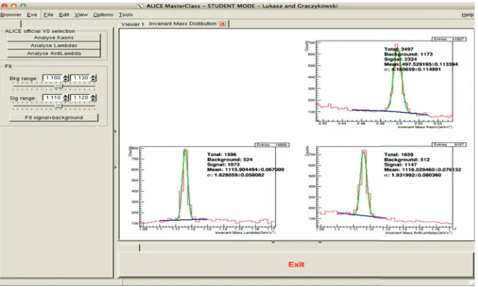Click the AntiLambda plot Entries stats box
Image resolution: width=478 pixels, height=287 pixels.
pyautogui.click(x=449, y=144)
